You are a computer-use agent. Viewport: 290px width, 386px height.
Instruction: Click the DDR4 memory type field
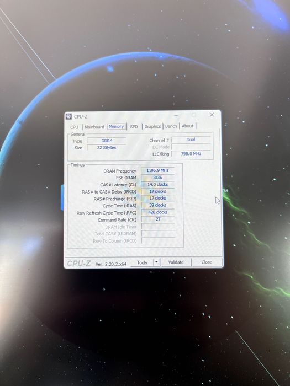(107, 141)
